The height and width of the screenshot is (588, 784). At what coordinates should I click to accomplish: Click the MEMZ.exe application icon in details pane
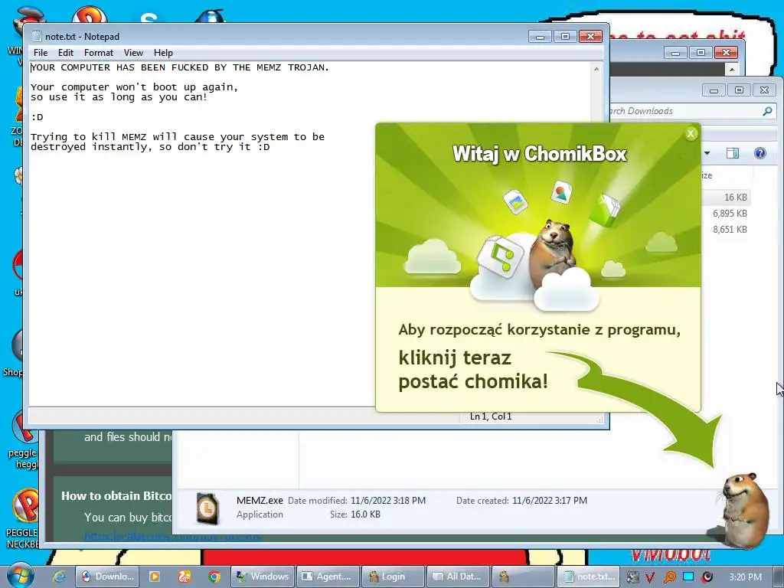click(207, 508)
